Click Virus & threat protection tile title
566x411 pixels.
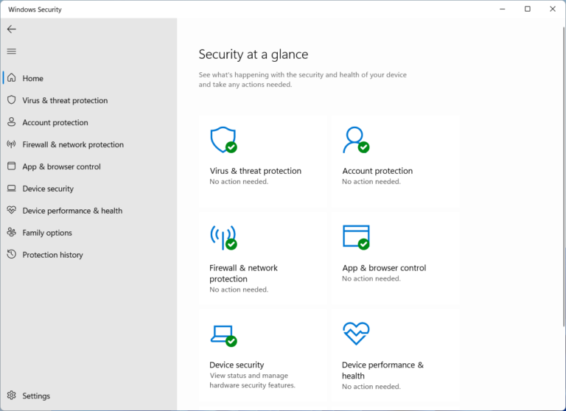[255, 171]
